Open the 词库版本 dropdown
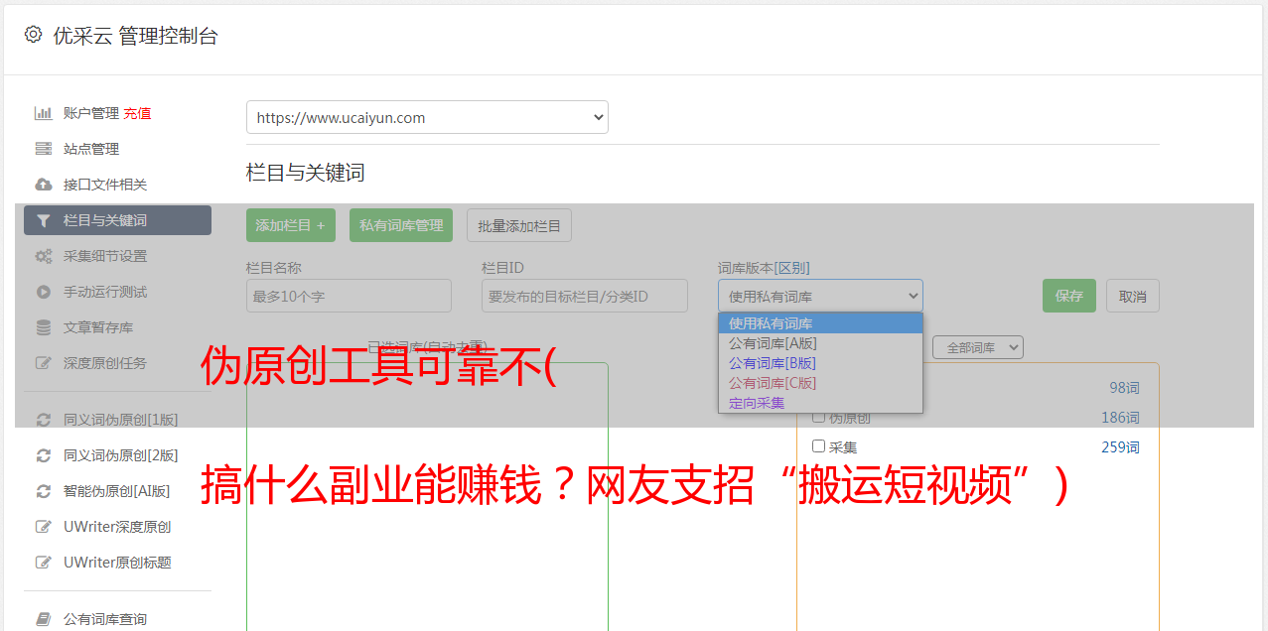The width and height of the screenshot is (1268, 631). pyautogui.click(x=820, y=296)
